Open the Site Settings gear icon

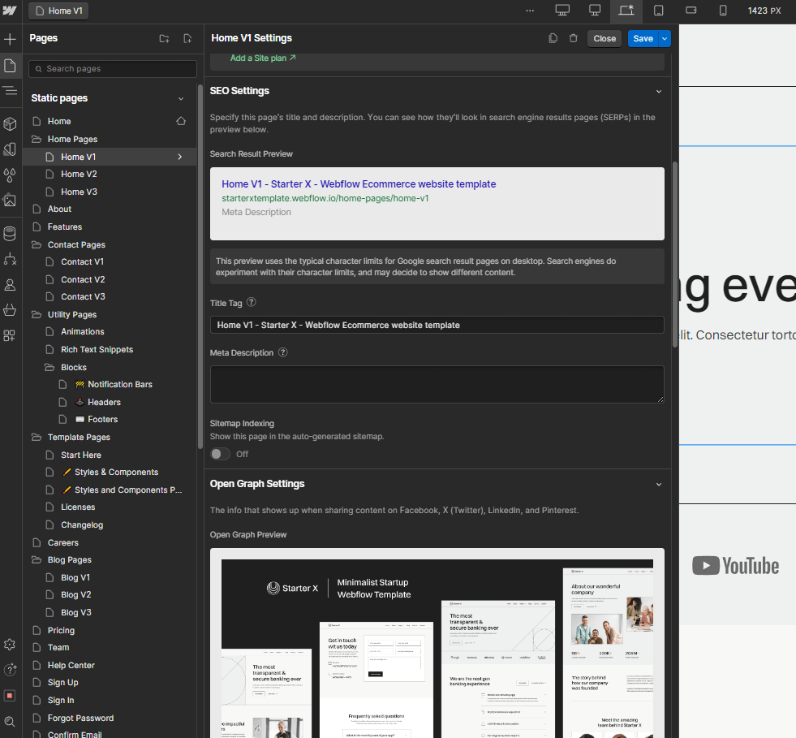click(x=10, y=645)
